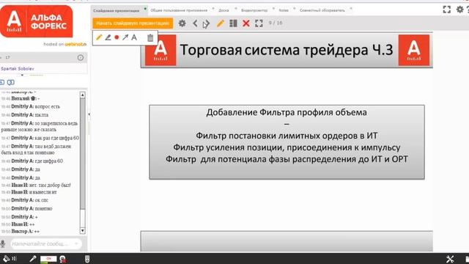Click message 'Dmitriy A: вопрос есть'
The width and height of the screenshot is (469, 264).
click(x=35, y=106)
